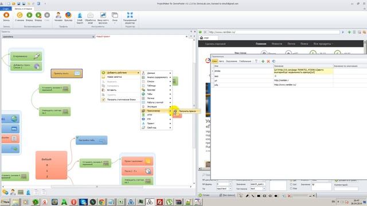Click the gray Stop icon in the ribbon
Image resolution: width=367 pixels, height=206 pixels.
click(x=47, y=15)
